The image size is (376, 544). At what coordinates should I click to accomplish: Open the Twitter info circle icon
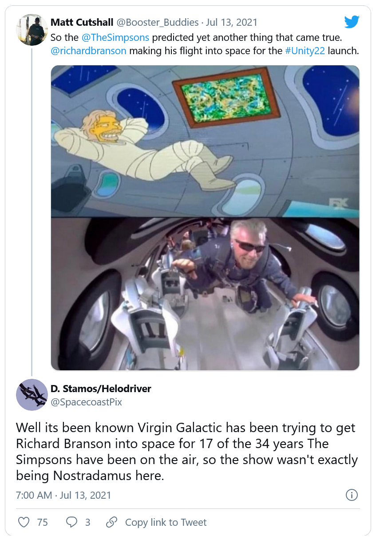pos(352,495)
